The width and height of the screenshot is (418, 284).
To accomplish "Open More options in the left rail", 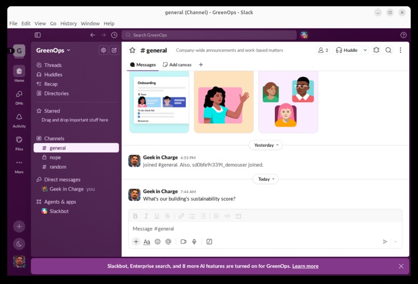I will (19, 166).
